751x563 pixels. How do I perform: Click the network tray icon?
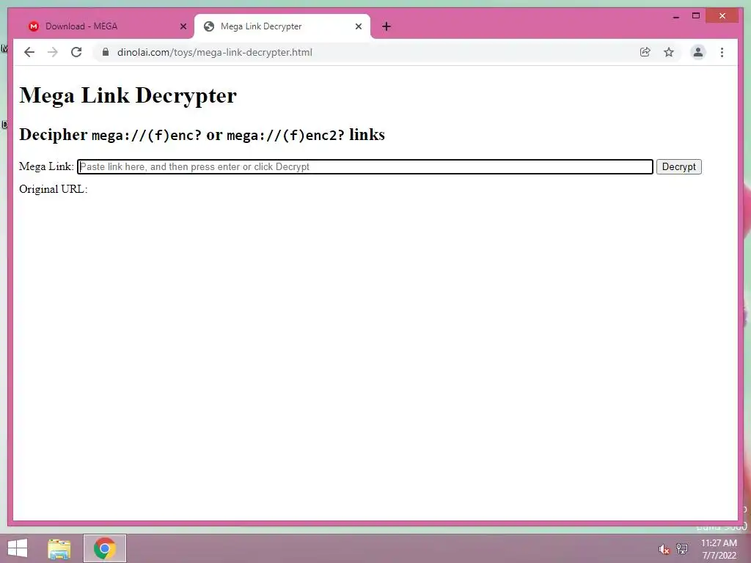pos(682,549)
